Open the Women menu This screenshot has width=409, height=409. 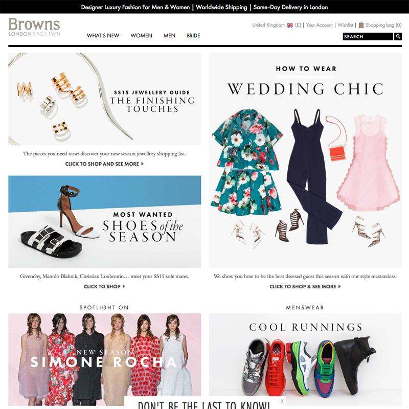141,35
